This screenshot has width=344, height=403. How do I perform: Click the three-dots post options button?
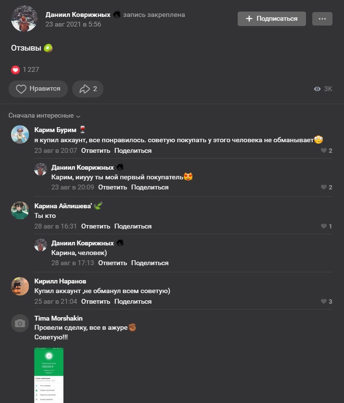(x=322, y=19)
